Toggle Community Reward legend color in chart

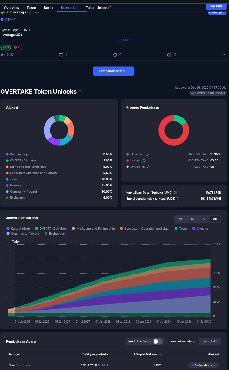click(x=8, y=234)
